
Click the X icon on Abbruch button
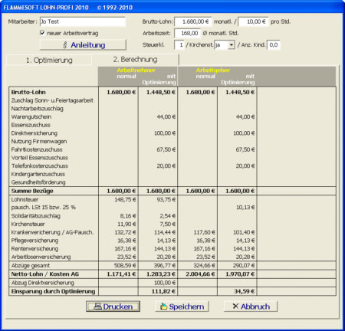(x=235, y=306)
